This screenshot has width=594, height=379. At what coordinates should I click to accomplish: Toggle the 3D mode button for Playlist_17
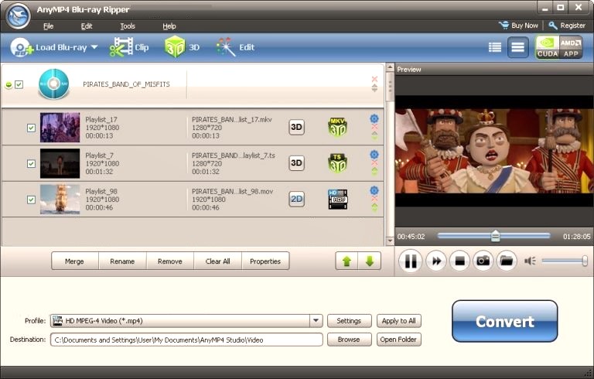coord(297,127)
